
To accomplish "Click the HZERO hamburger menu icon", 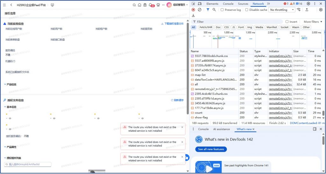I will (4, 5).
